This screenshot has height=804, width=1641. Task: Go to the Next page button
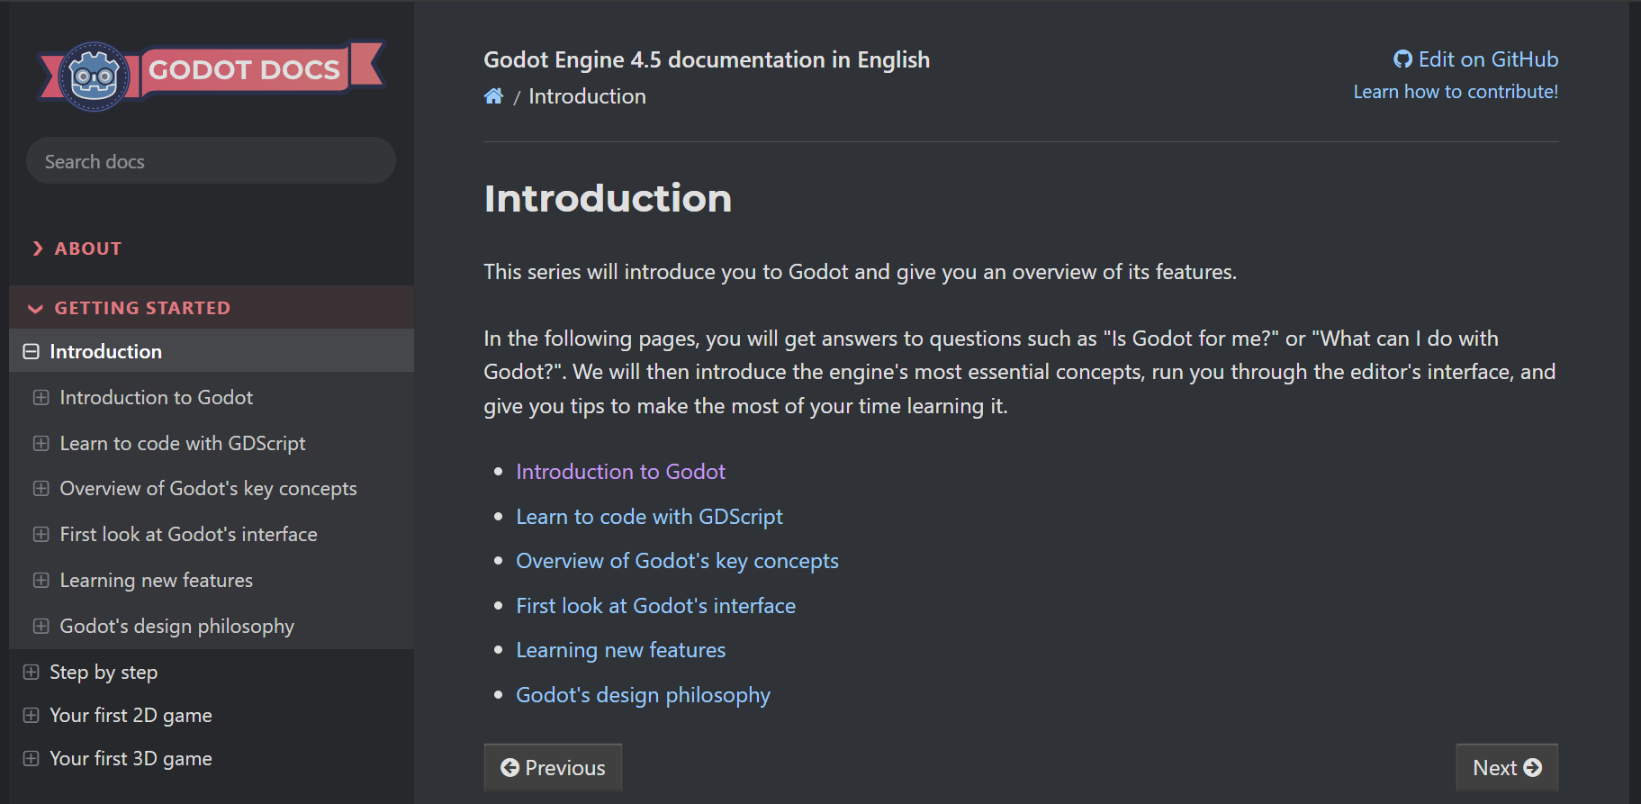tap(1506, 768)
